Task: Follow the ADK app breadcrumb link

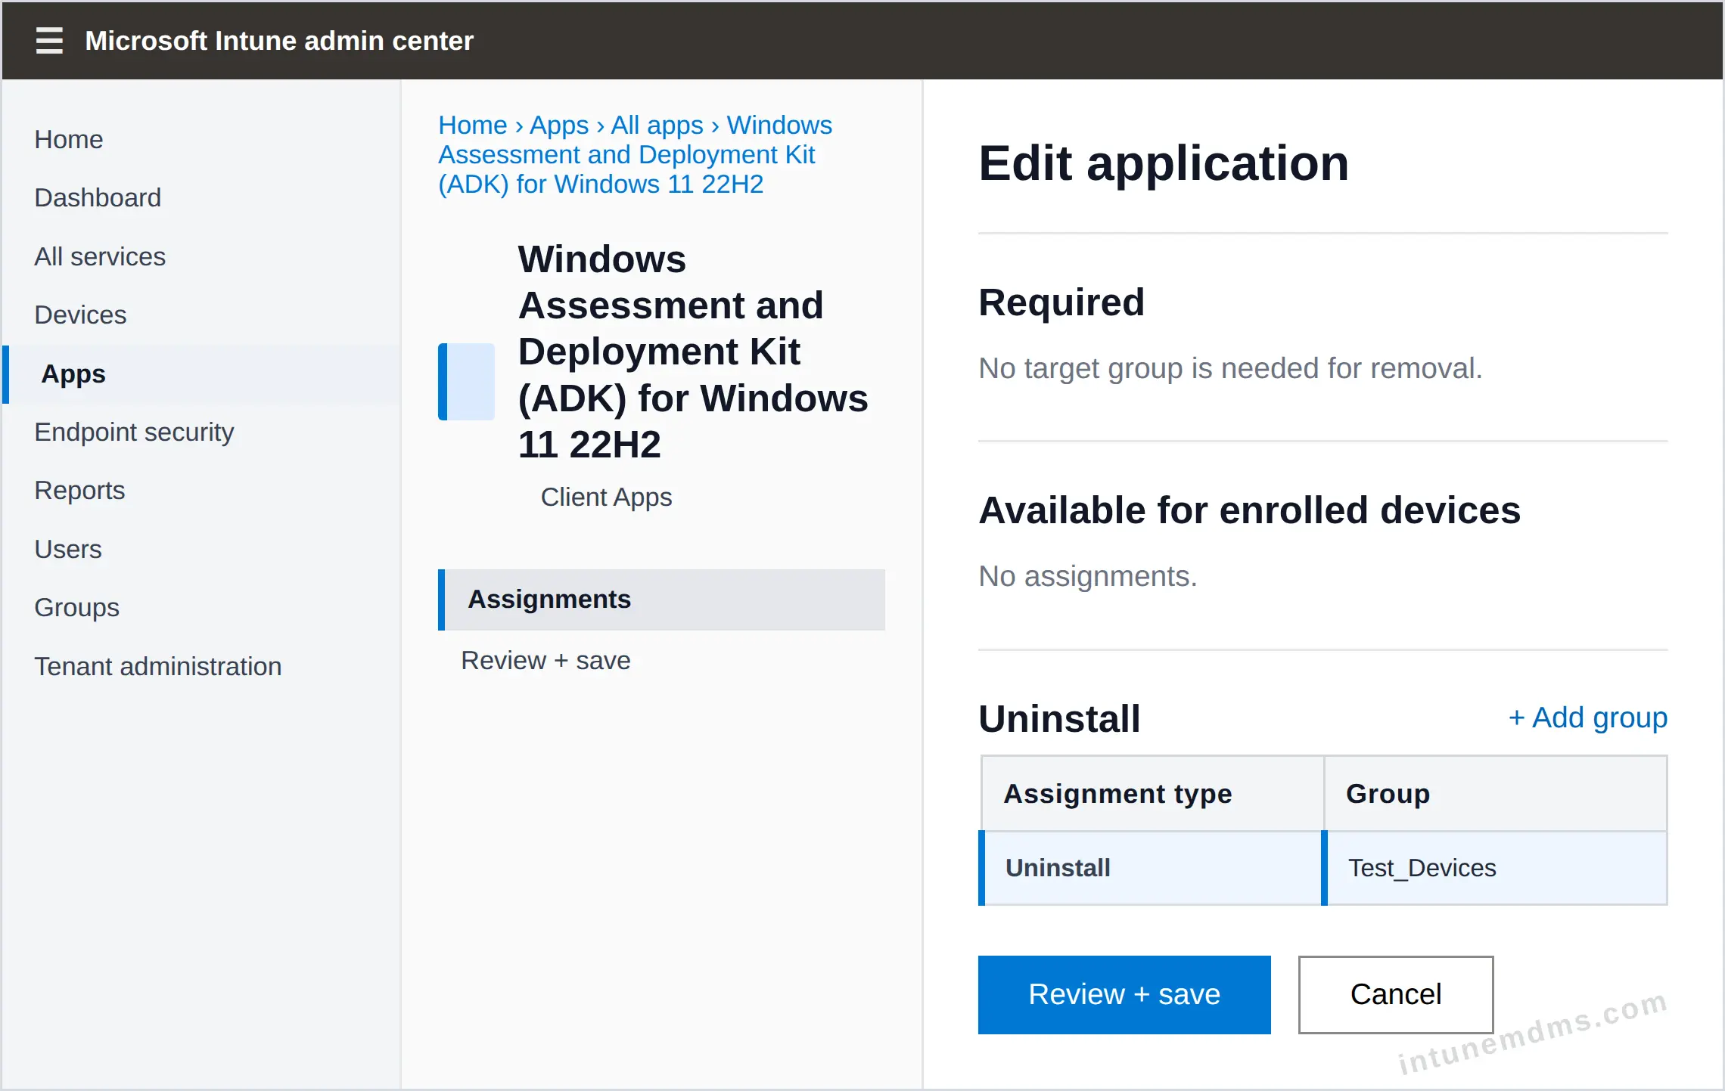Action: point(636,155)
